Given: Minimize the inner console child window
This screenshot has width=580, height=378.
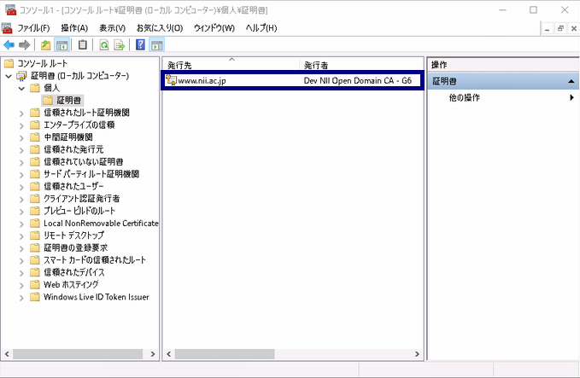Looking at the screenshot, I should point(547,28).
